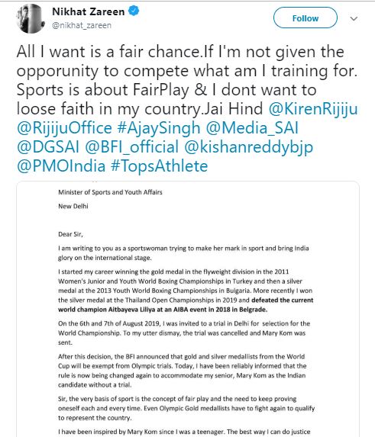Screen dimensions: 375x437
Task: Open the @PMOIndia mention
Action: [61, 165]
